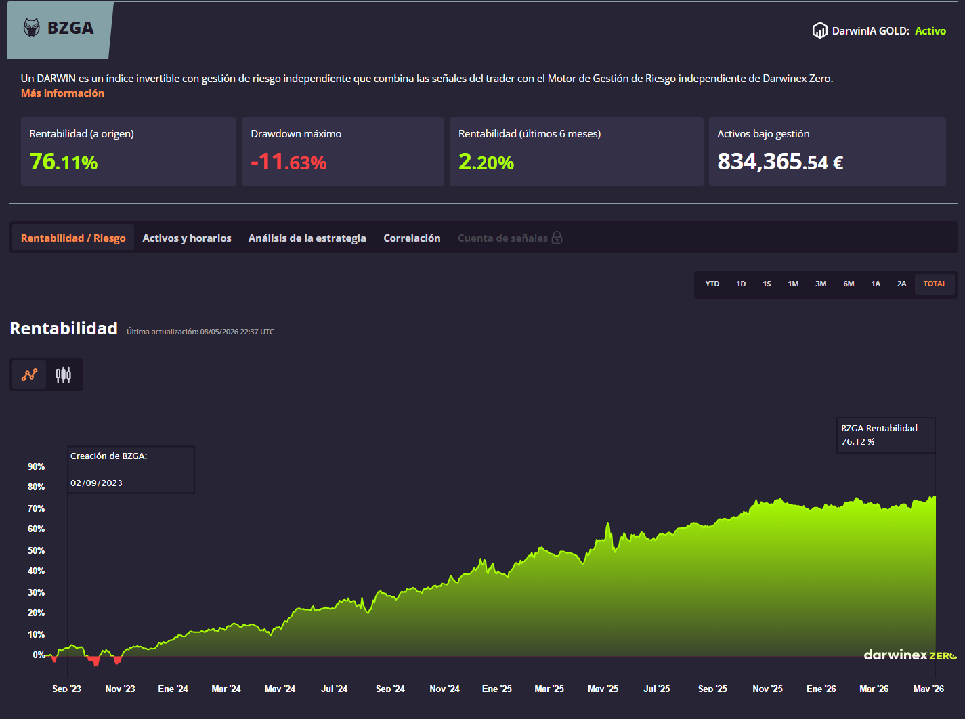This screenshot has height=719, width=965.
Task: Select the 2A time range
Action: pyautogui.click(x=901, y=284)
